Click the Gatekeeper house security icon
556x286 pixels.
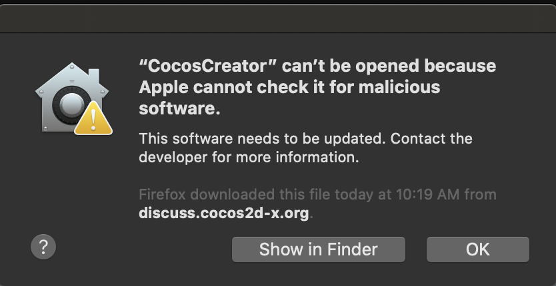pyautogui.click(x=73, y=98)
